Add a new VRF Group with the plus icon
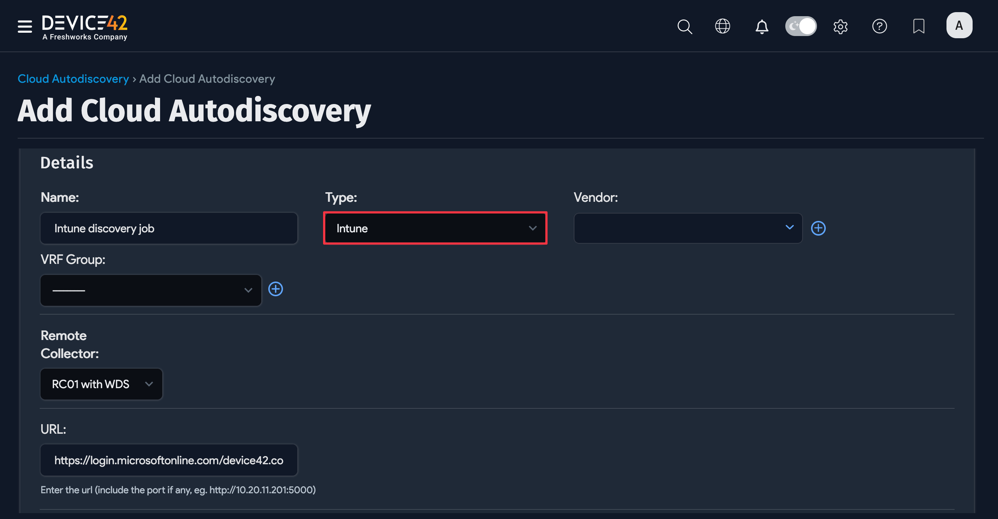This screenshot has height=519, width=998. [276, 289]
